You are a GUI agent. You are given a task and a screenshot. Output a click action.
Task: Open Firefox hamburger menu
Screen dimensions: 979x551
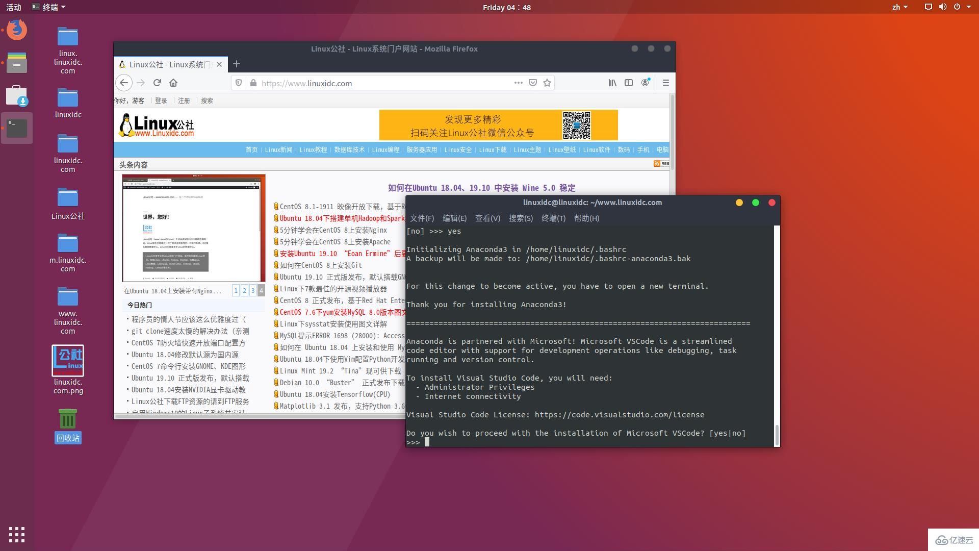click(665, 83)
